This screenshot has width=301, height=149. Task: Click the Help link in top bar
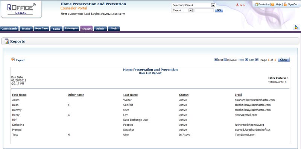coord(278,4)
